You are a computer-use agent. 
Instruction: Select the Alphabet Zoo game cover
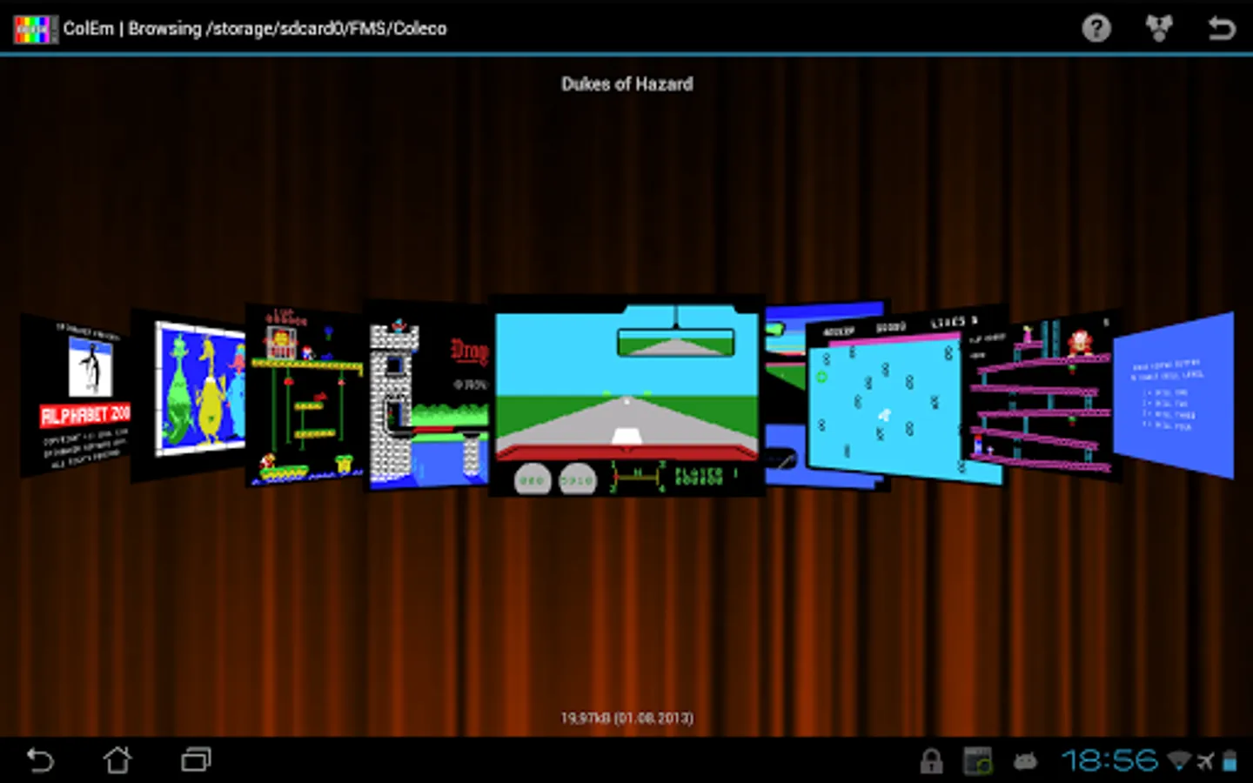tap(76, 396)
